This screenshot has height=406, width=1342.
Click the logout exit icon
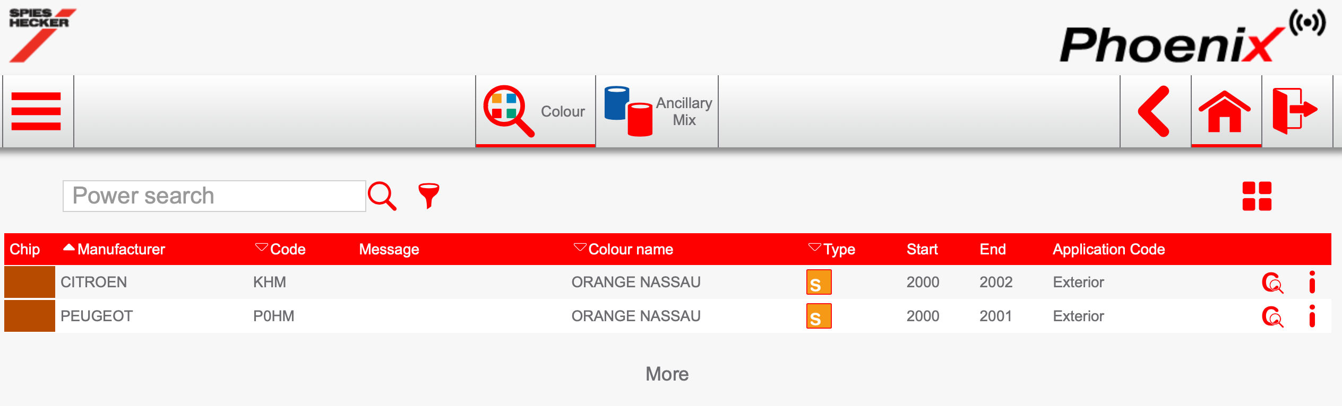(1295, 111)
